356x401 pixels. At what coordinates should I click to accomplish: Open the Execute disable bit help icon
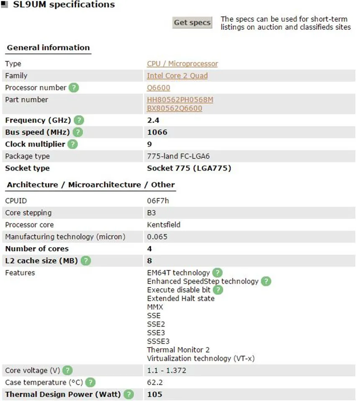pyautogui.click(x=218, y=290)
